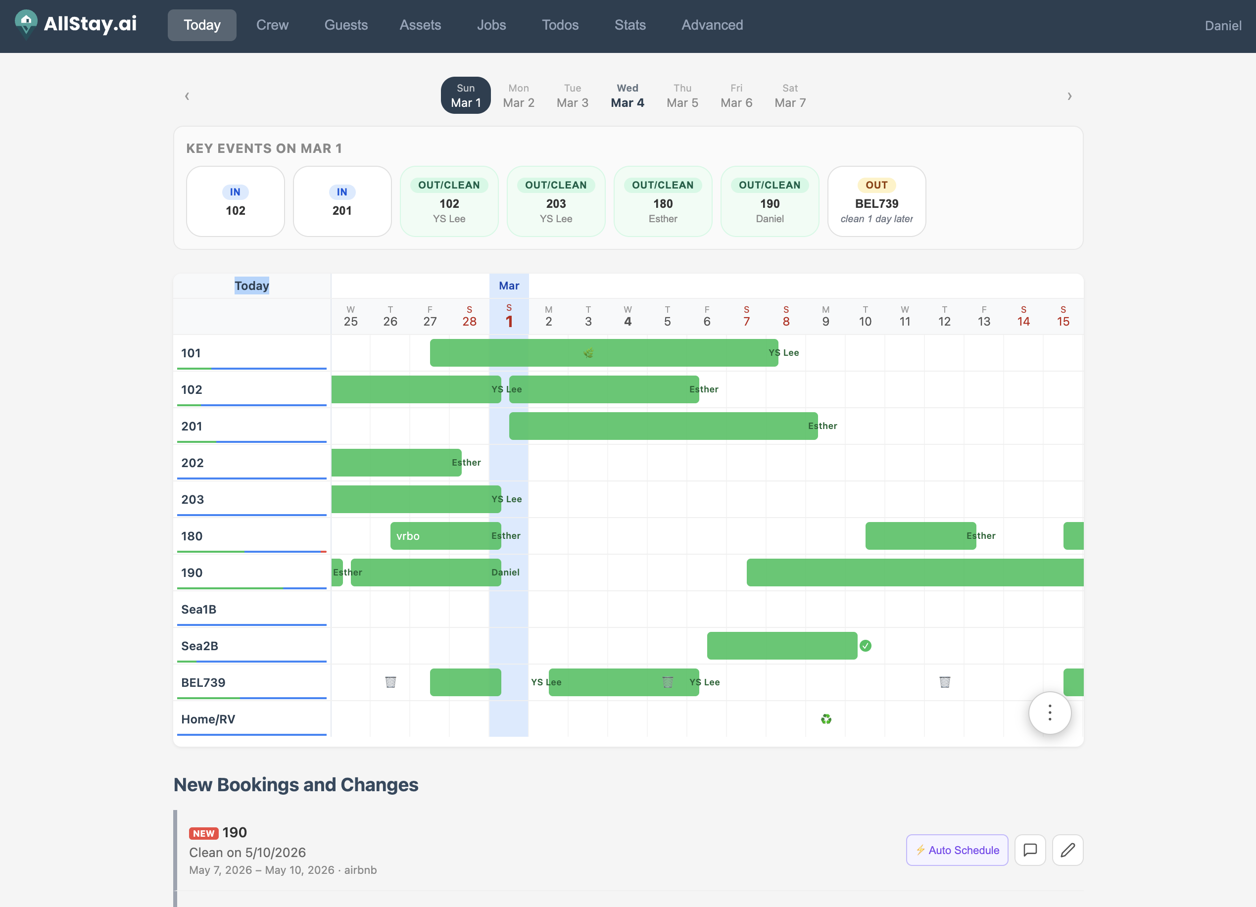Click the AllStay.ai logo pin icon
The image size is (1256, 907).
[x=26, y=24]
